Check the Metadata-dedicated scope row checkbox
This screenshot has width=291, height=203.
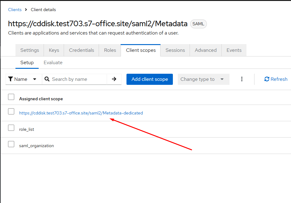[x=11, y=111]
